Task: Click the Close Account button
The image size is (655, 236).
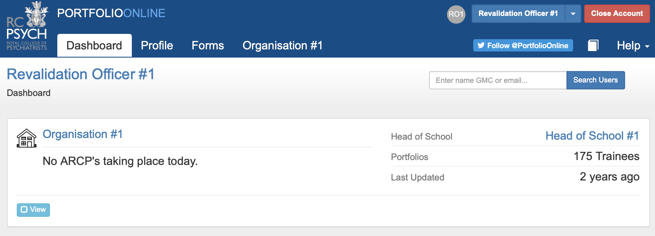Action: point(617,13)
